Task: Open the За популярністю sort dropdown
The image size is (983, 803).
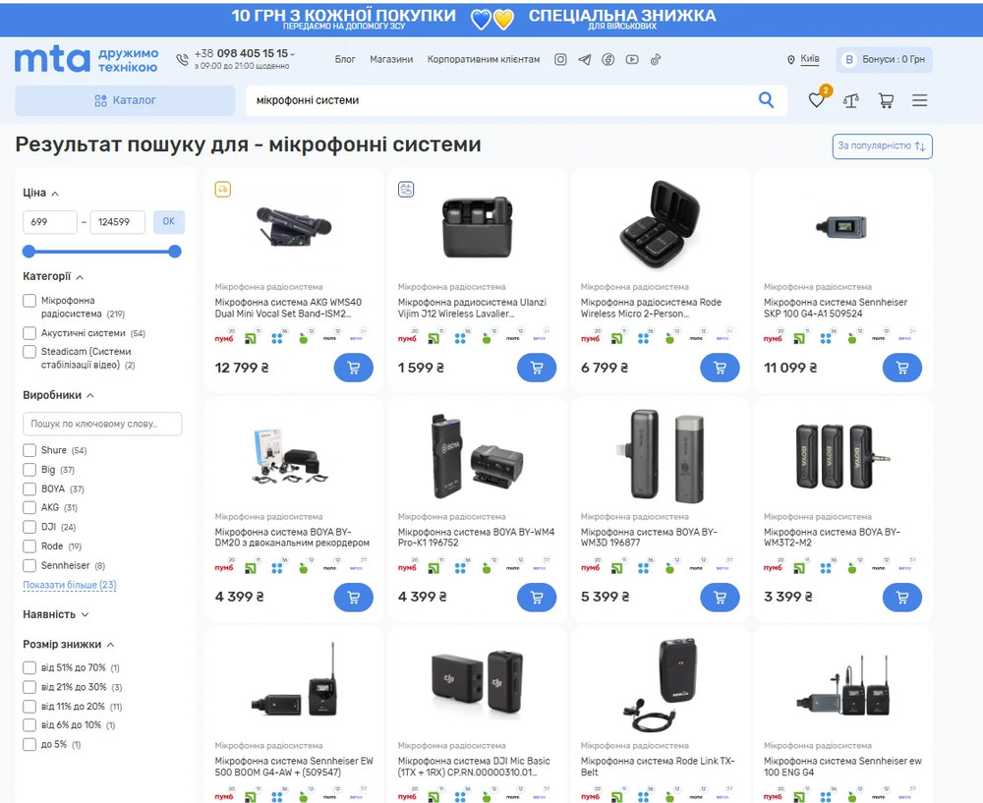Action: [x=882, y=146]
